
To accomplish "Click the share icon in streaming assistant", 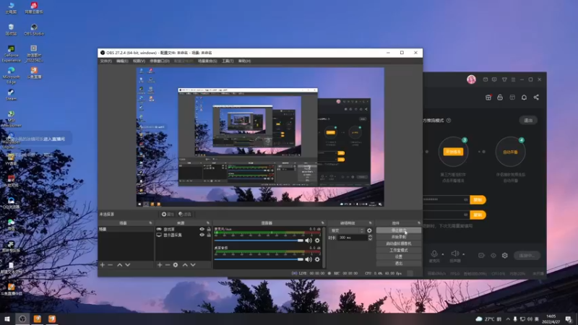I will [536, 97].
